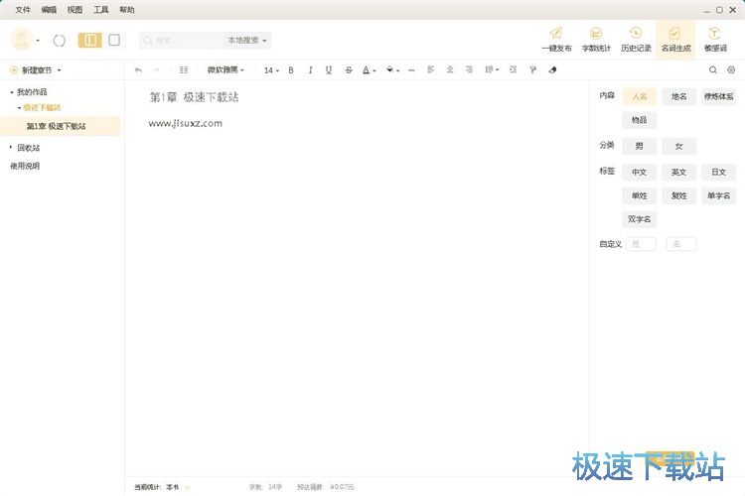Open the 编辑 menu

click(x=49, y=10)
